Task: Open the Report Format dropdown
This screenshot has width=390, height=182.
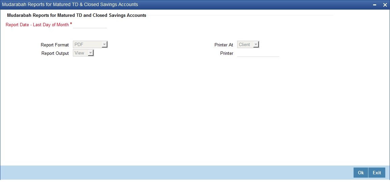Action: point(90,45)
